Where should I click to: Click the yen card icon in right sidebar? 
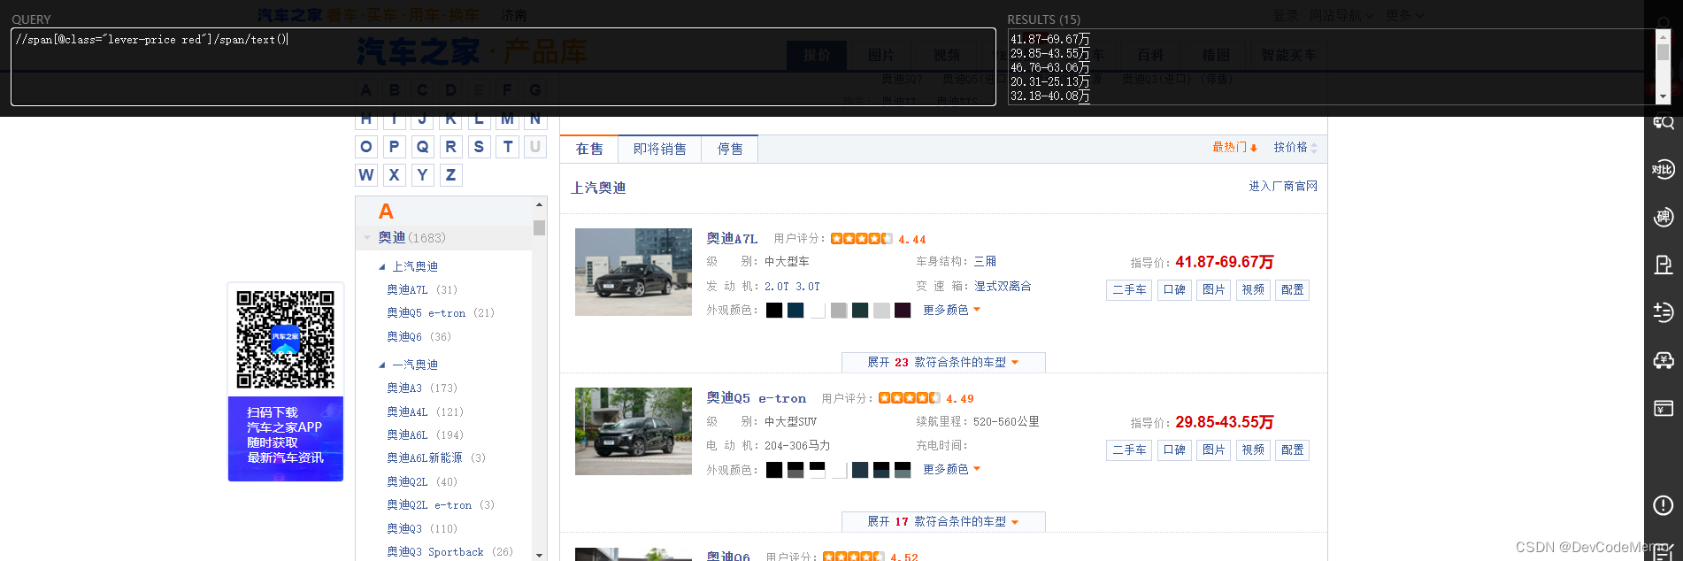(1664, 408)
